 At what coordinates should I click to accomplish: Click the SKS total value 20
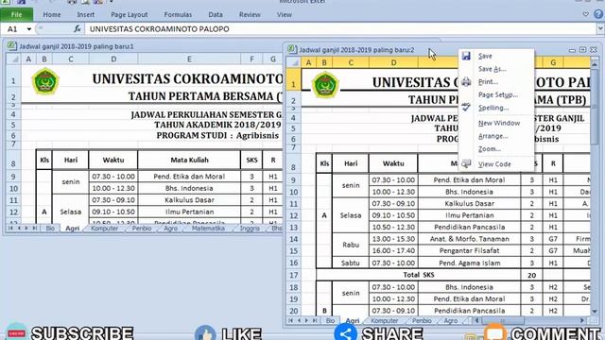coord(531,275)
